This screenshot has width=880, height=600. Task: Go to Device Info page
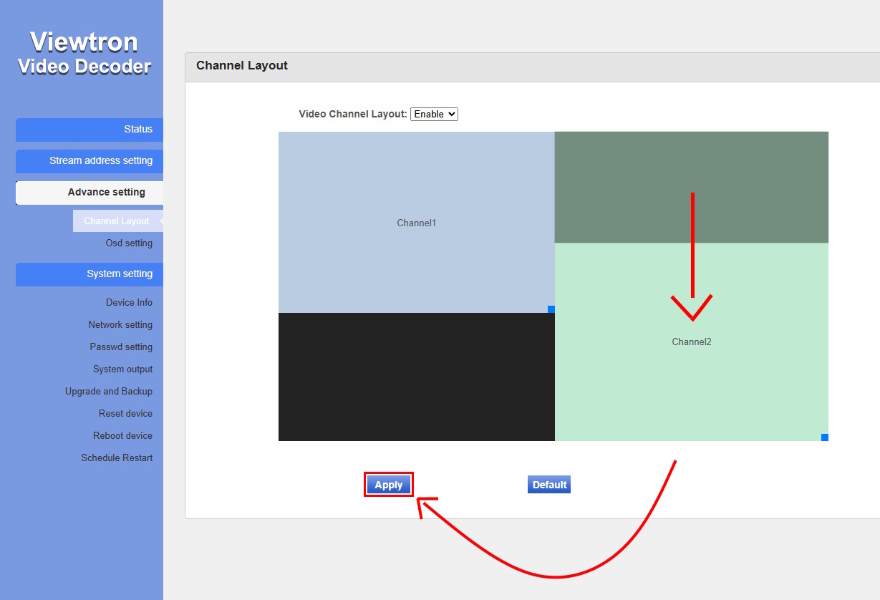(129, 302)
